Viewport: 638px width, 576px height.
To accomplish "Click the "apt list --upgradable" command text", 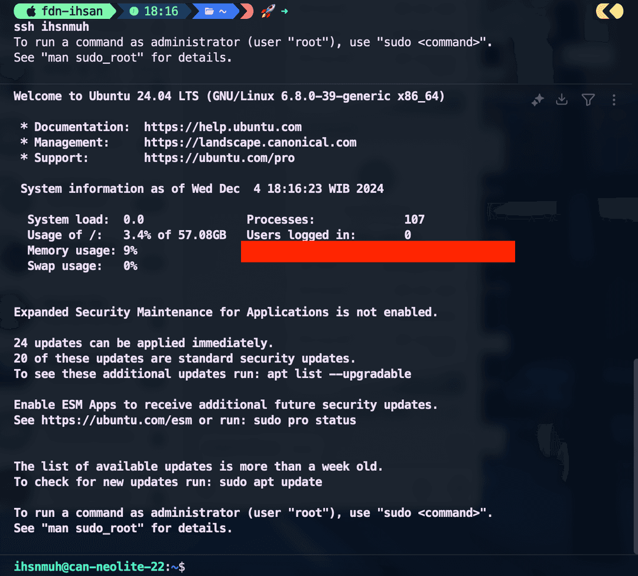I will pyautogui.click(x=339, y=374).
